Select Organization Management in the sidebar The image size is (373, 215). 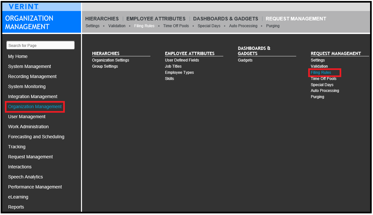coord(35,107)
